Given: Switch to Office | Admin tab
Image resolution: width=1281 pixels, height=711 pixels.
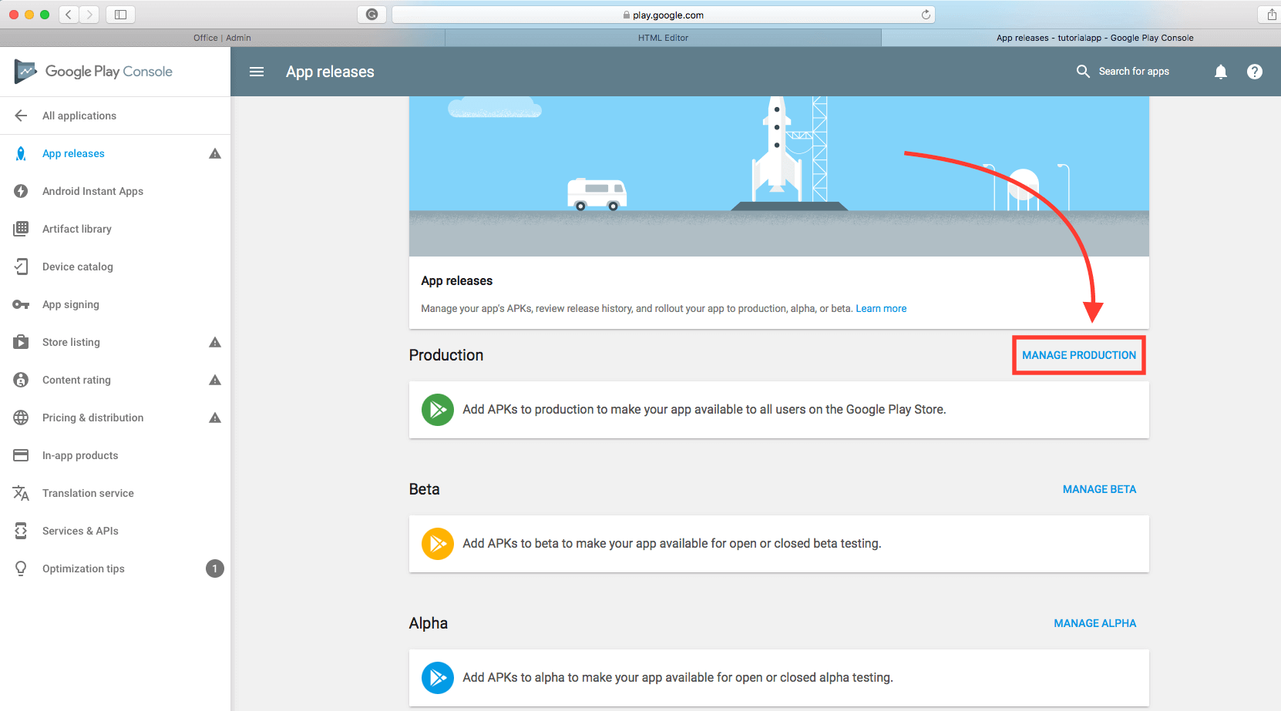Looking at the screenshot, I should point(222,38).
